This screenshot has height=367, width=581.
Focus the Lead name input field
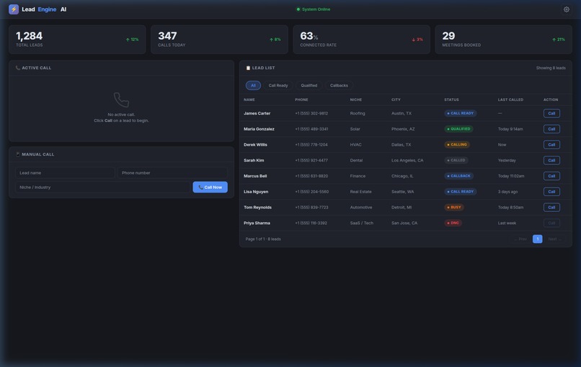pos(65,173)
